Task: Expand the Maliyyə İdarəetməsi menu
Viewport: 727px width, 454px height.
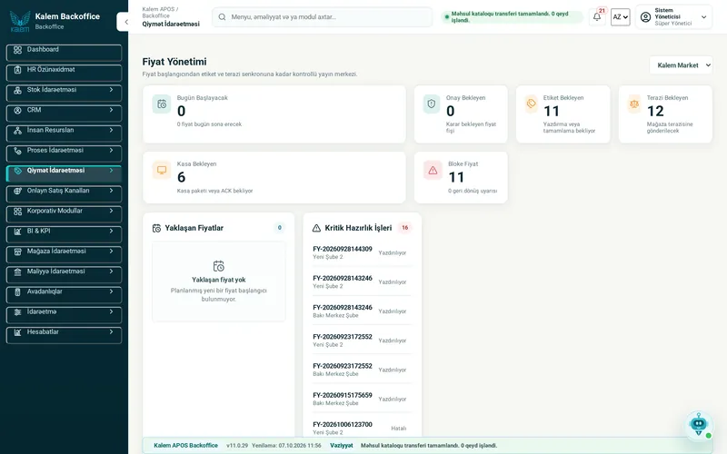Action: 64,274
